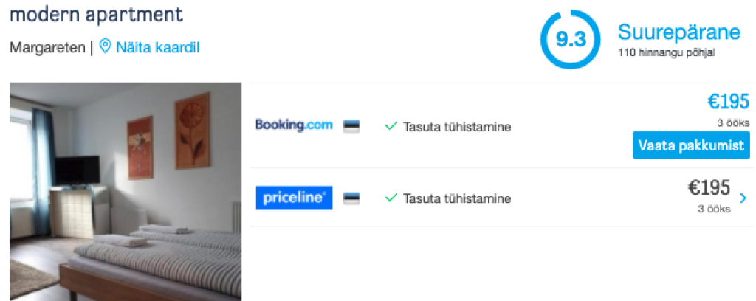Click Tasuta tühistamine in the priceline row
756x301 pixels.
[456, 198]
